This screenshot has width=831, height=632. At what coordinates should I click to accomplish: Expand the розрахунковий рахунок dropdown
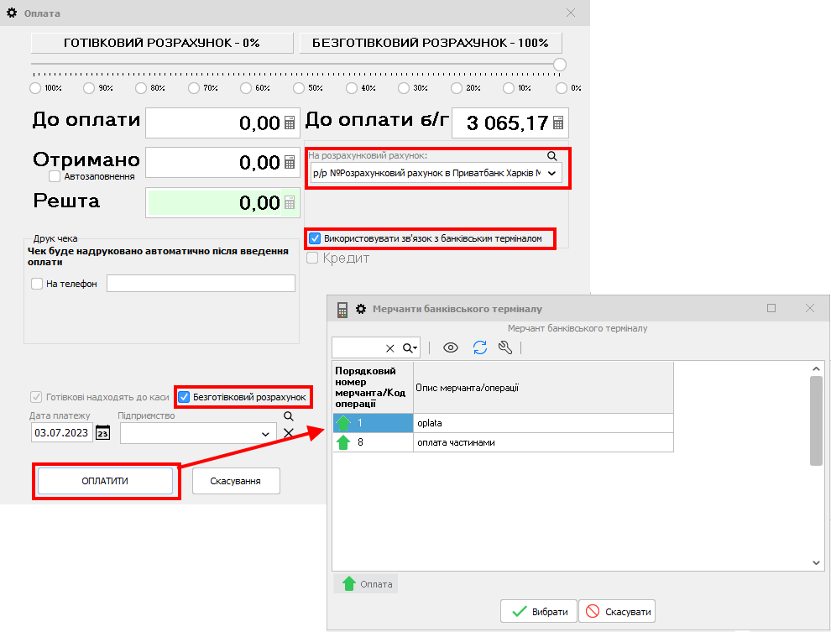tap(551, 173)
